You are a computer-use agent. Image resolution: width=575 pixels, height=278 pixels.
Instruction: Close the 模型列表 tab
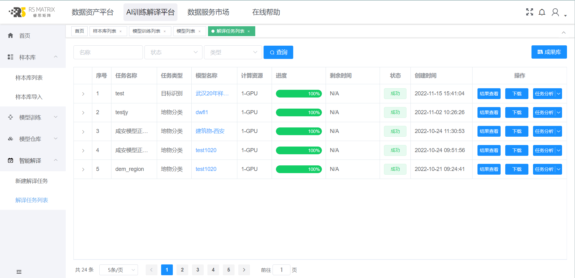coord(200,31)
